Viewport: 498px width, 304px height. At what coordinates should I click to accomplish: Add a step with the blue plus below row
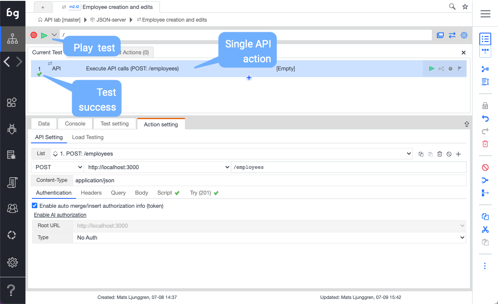tap(249, 78)
